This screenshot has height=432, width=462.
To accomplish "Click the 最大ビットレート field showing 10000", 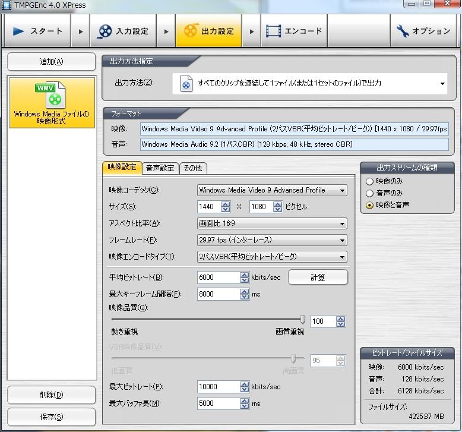I will pos(219,387).
